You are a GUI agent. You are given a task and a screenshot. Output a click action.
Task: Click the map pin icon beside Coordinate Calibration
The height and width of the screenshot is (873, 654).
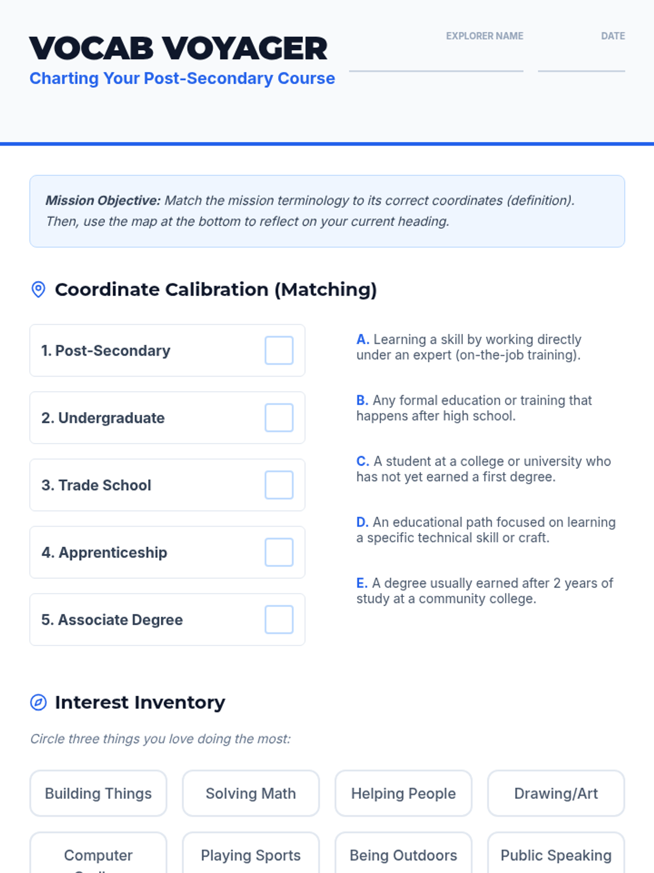(x=38, y=289)
